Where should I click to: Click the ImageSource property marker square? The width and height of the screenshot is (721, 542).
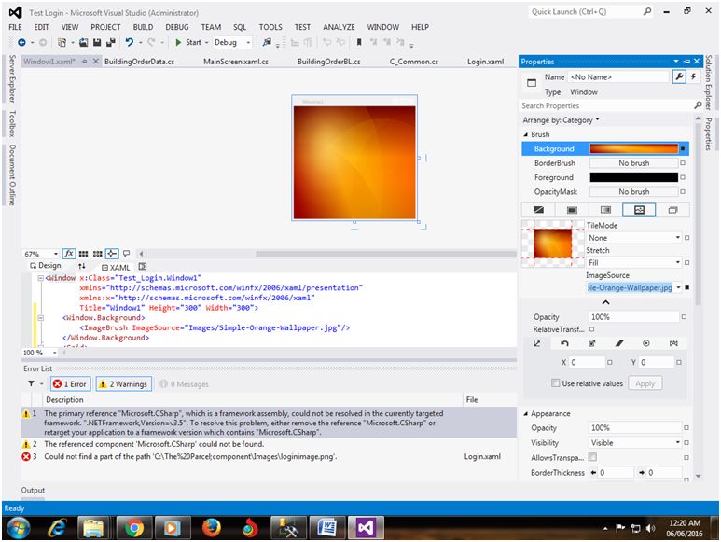687,287
